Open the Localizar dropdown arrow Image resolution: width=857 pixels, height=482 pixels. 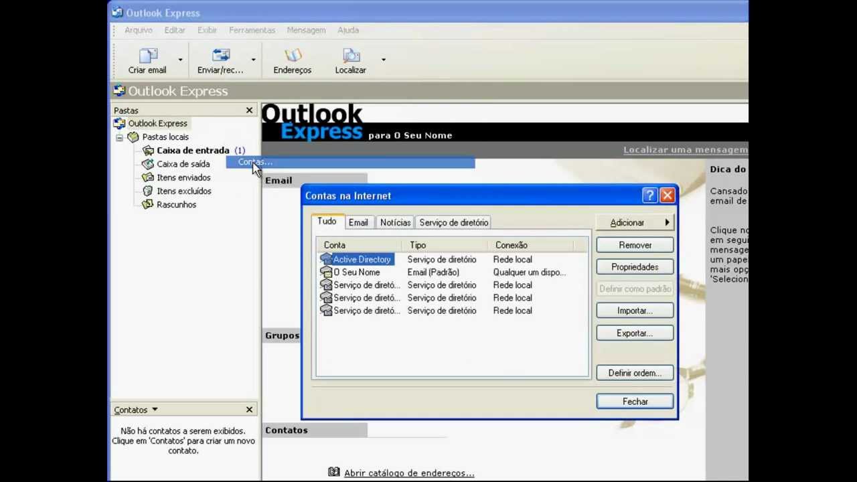coord(383,60)
